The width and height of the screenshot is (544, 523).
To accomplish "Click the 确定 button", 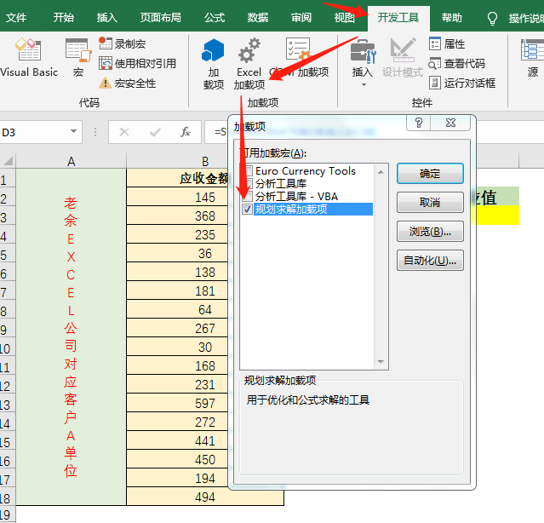I will [430, 173].
